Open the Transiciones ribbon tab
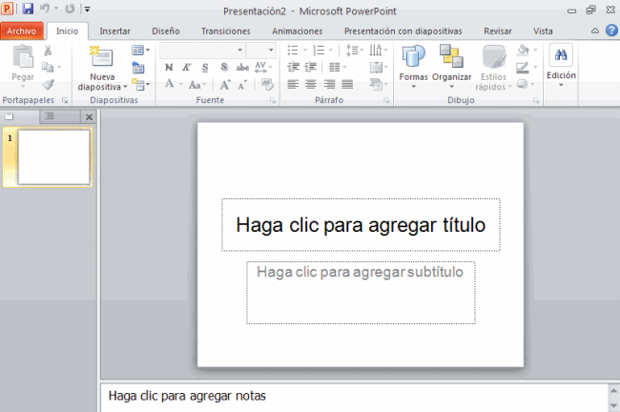Screen dimensions: 620x412 [x=225, y=31]
